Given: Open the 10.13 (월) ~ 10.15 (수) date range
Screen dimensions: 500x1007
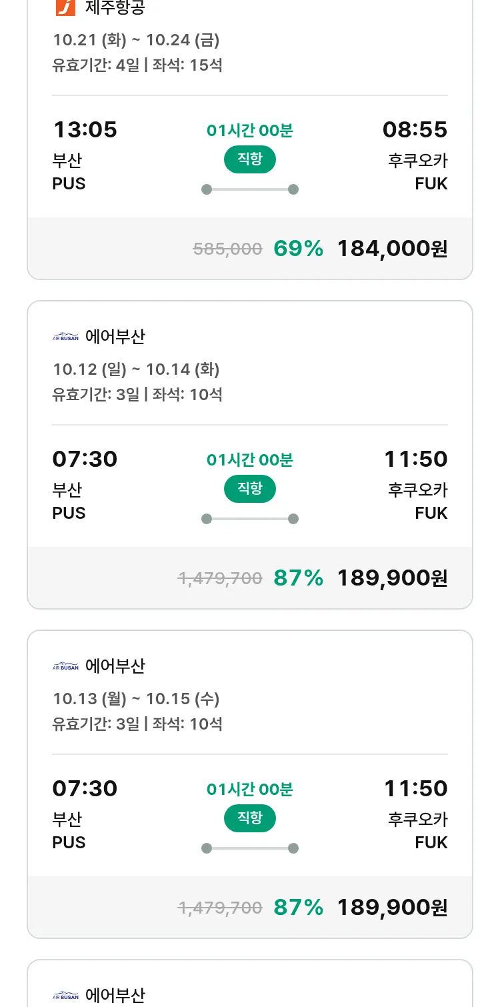Looking at the screenshot, I should [x=136, y=699].
